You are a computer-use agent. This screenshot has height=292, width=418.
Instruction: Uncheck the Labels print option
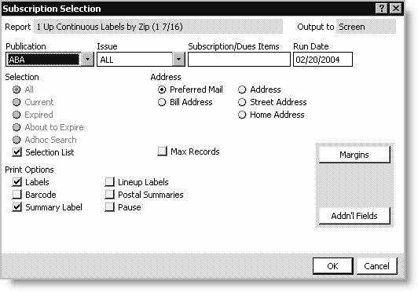point(16,182)
